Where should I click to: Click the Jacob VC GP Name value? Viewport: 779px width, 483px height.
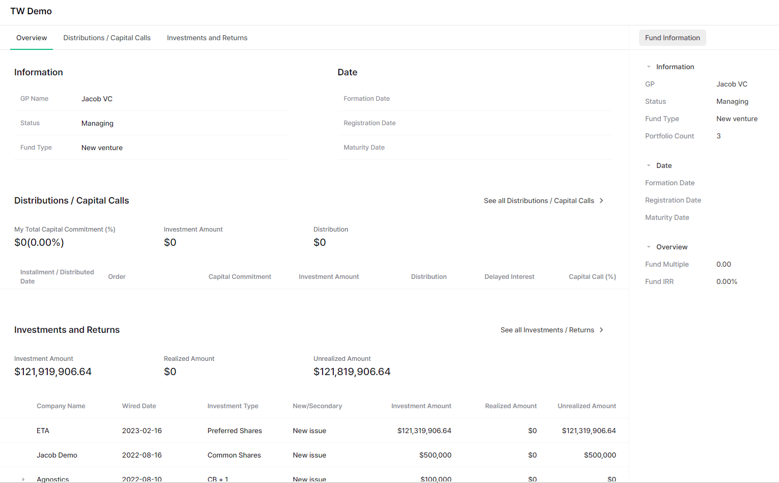click(97, 99)
